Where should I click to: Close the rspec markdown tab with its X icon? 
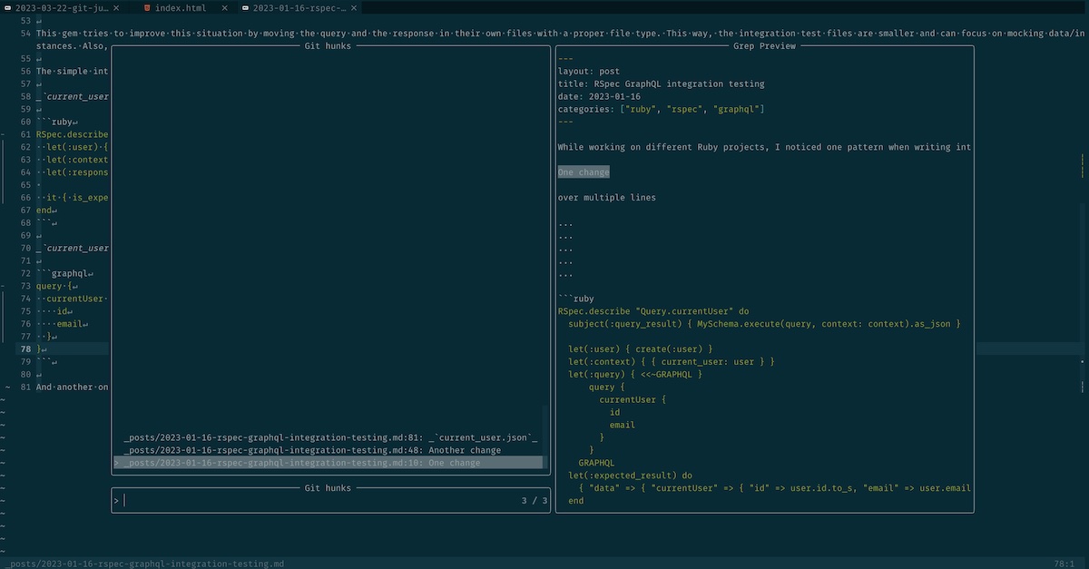click(x=354, y=7)
